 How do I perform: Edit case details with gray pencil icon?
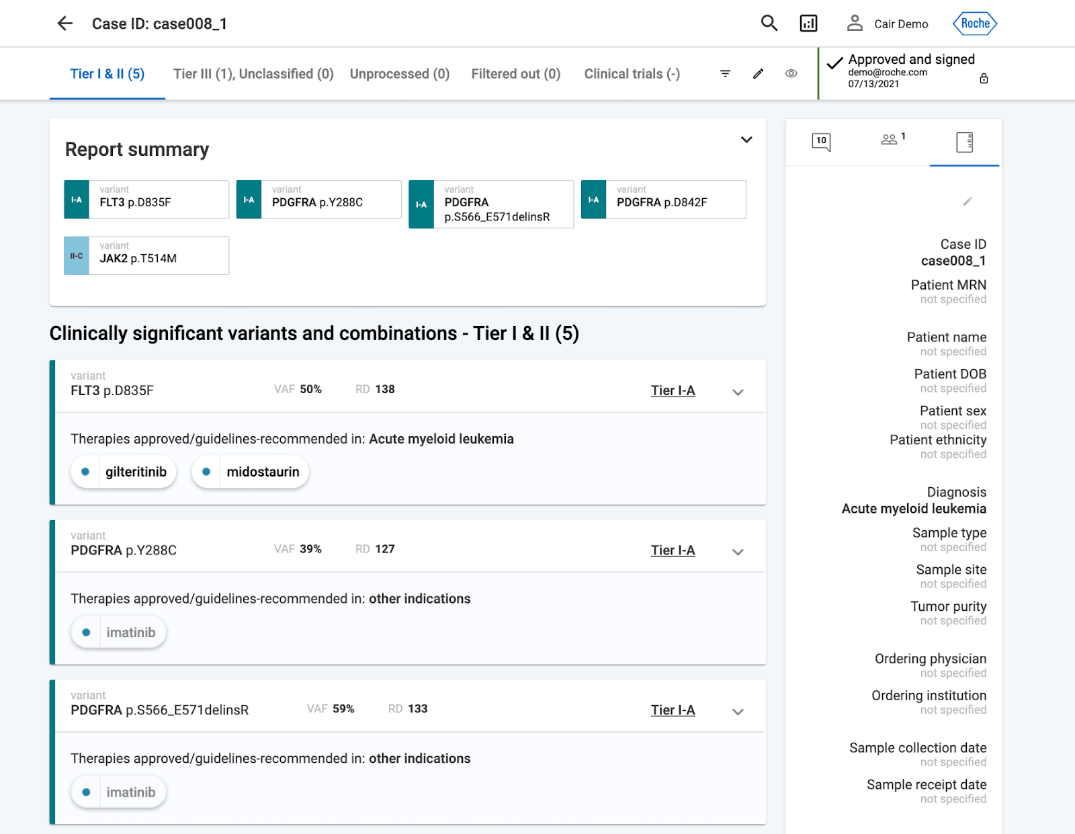point(967,202)
